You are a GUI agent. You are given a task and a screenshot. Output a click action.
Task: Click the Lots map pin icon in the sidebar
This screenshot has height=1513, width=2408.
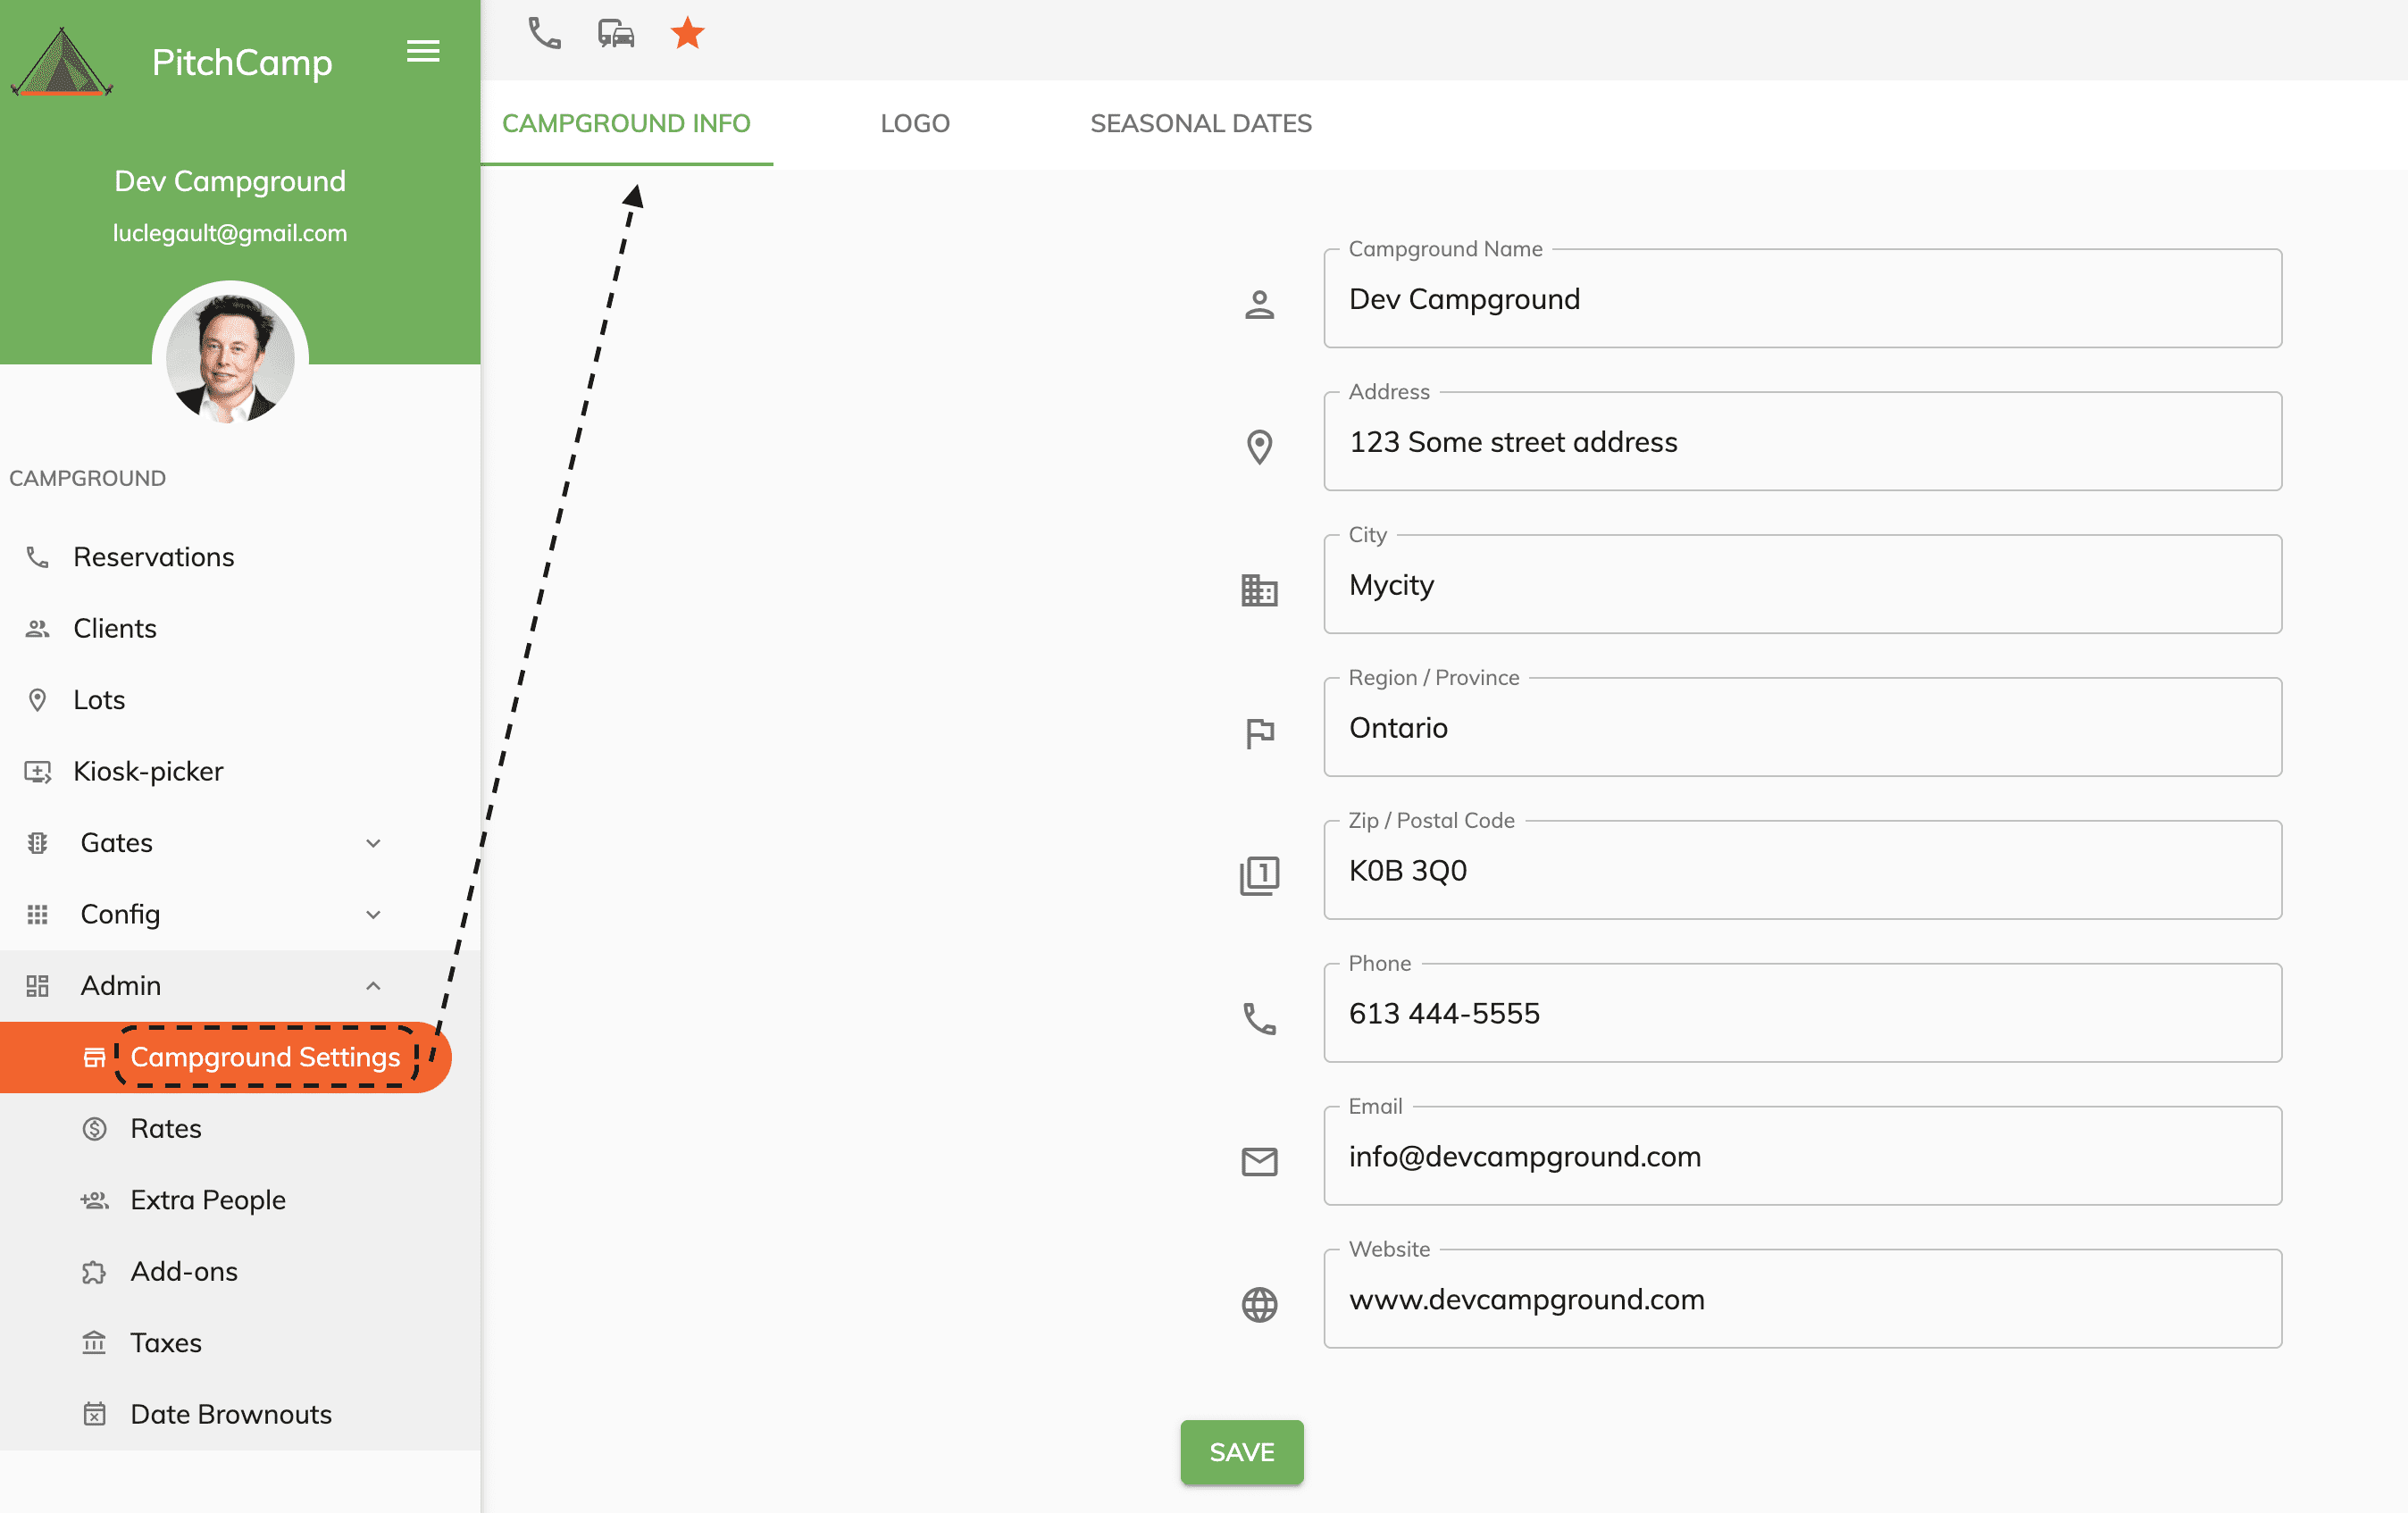tap(38, 700)
